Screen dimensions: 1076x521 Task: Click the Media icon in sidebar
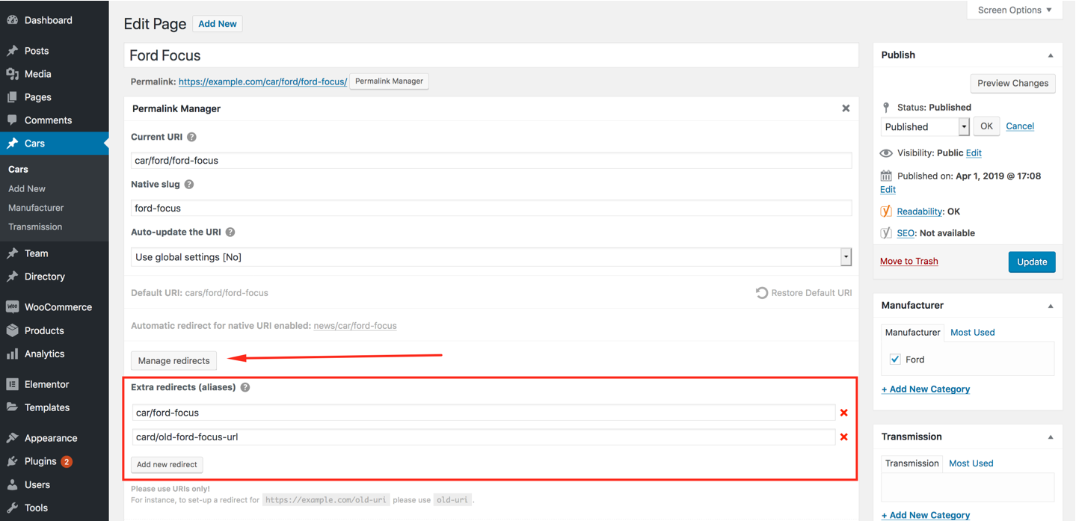point(12,74)
